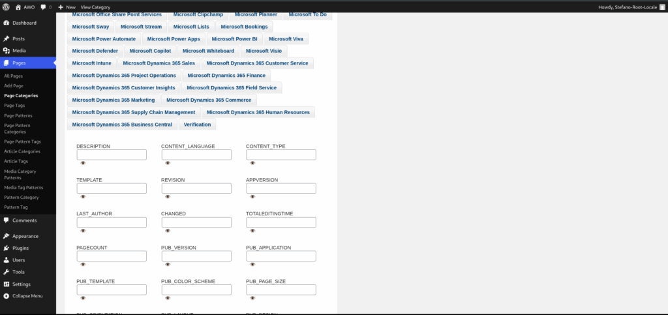Open Microsoft Dynamics 365 Business Central tab
668x315 pixels.
(x=122, y=125)
